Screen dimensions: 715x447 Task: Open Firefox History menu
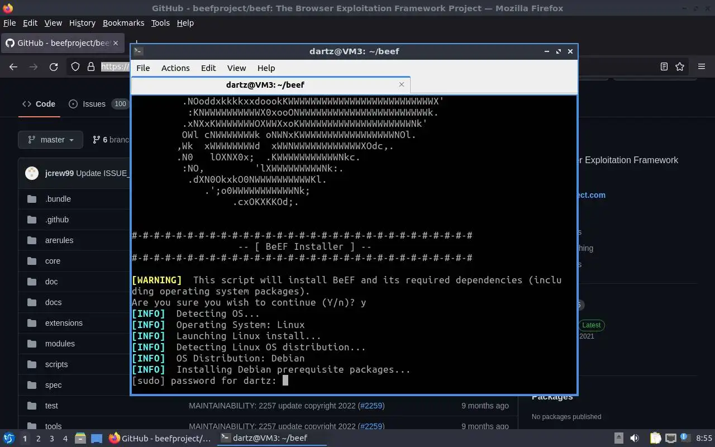click(82, 23)
